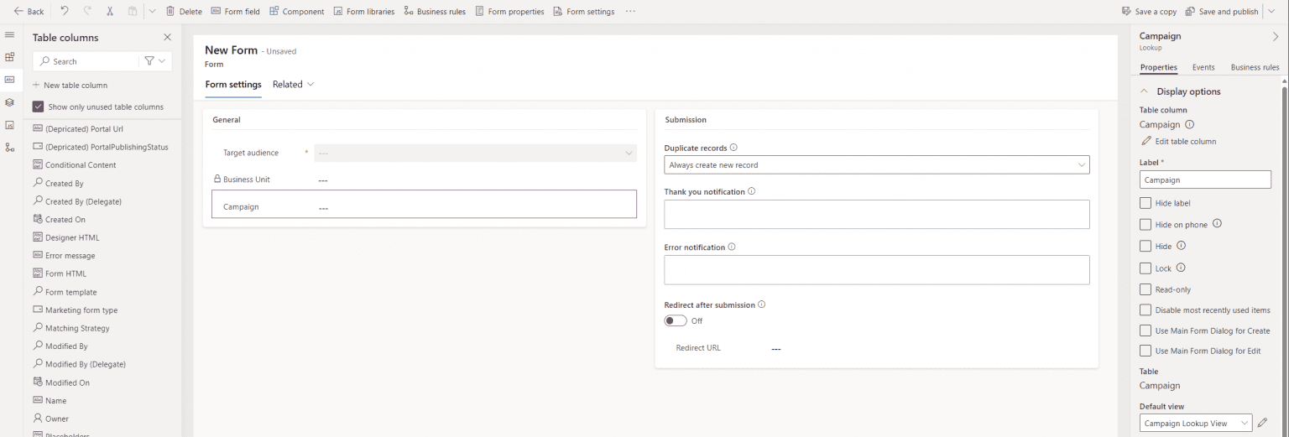Select the Owner column
Image resolution: width=1289 pixels, height=437 pixels.
(x=51, y=419)
